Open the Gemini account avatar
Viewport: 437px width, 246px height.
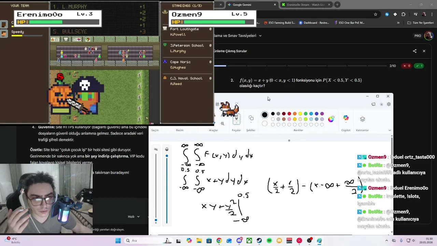428,36
